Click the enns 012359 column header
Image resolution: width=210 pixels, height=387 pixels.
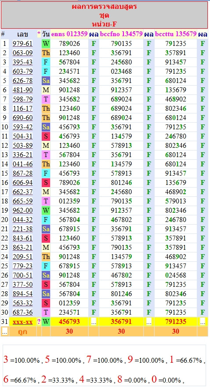coord(69,34)
